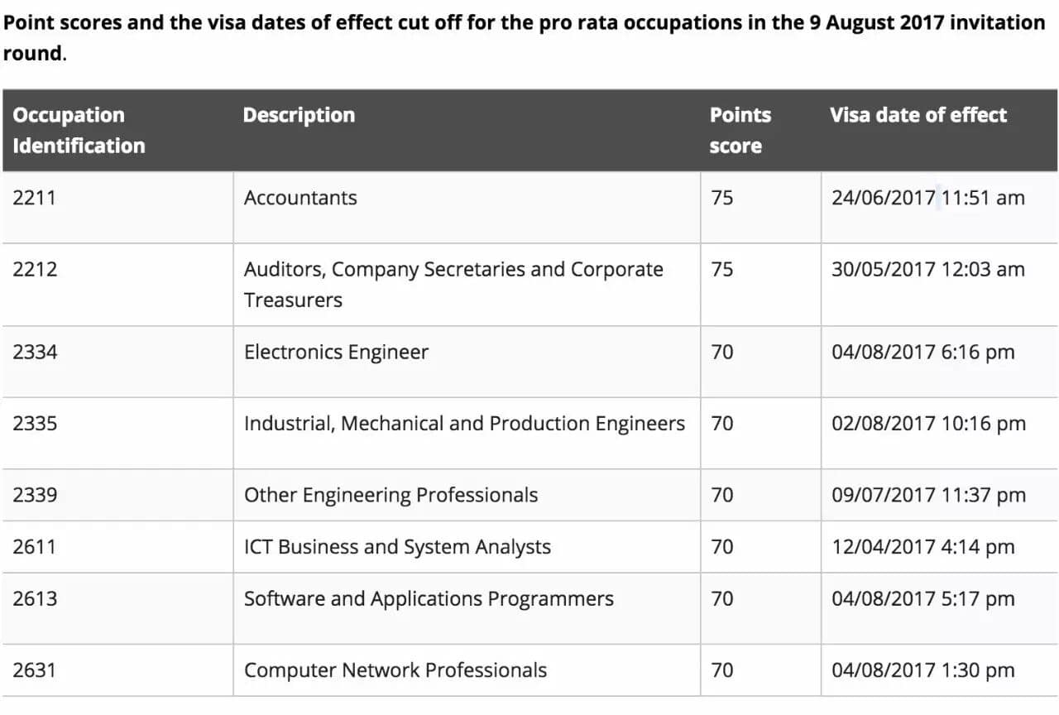
Task: Select the Auditors, Company Secretaries row description
Action: pyautogui.click(x=467, y=285)
